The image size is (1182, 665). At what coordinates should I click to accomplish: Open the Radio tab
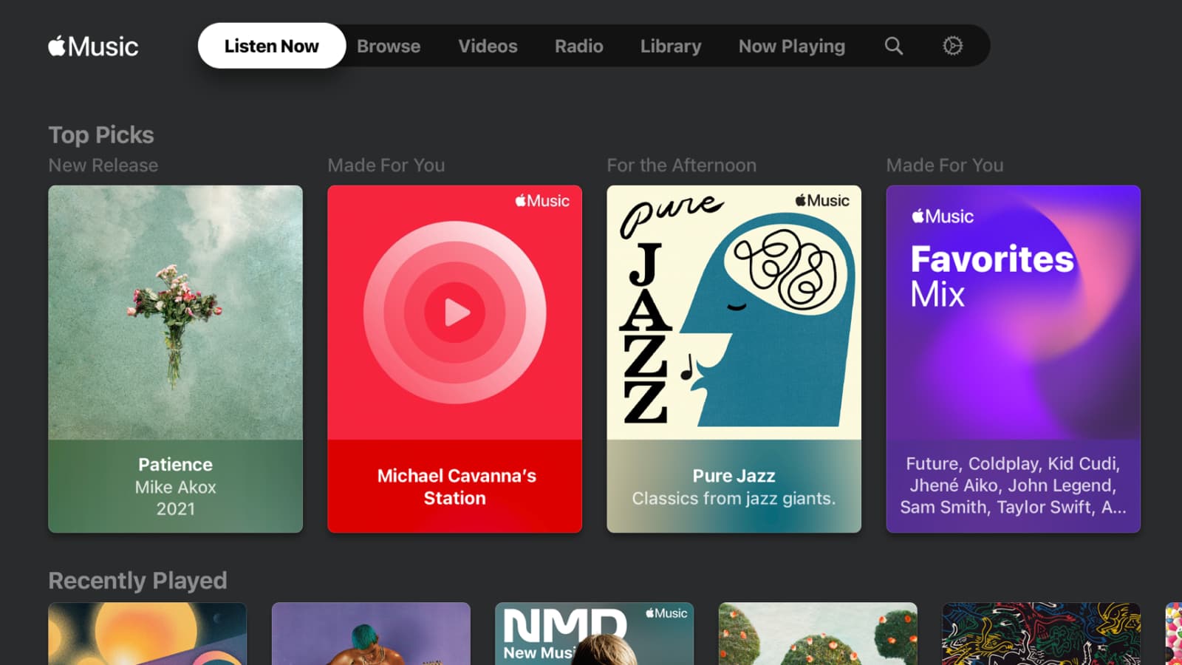click(578, 46)
